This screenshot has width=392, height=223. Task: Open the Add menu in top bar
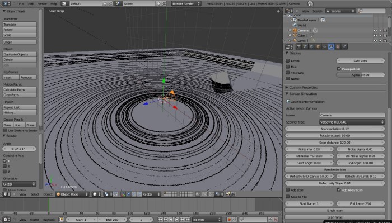(31, 4)
